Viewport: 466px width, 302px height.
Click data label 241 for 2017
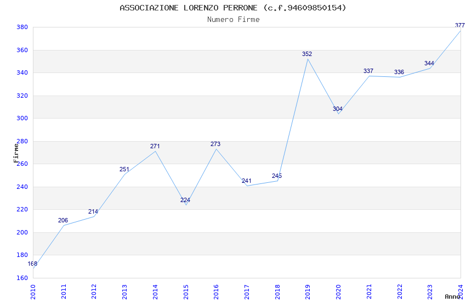pyautogui.click(x=246, y=181)
